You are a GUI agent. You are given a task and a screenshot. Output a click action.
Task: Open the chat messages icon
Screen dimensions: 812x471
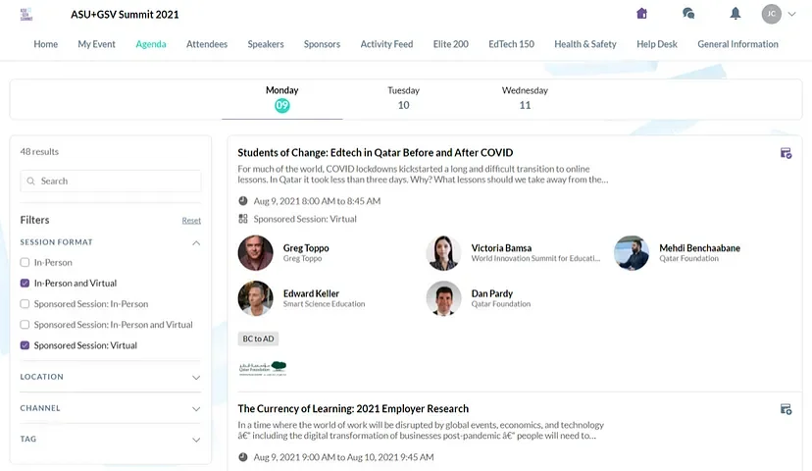coord(688,14)
